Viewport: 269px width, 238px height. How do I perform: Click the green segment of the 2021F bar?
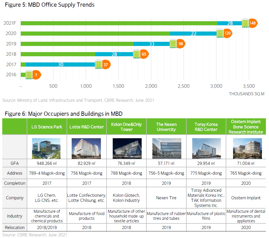119,23
